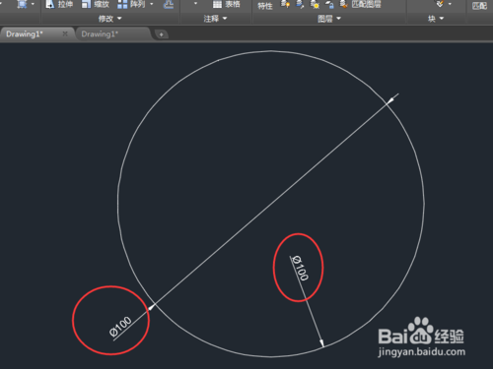Click the layer icon with yellow bulb
Image resolution: width=493 pixels, height=369 pixels.
pos(285,4)
